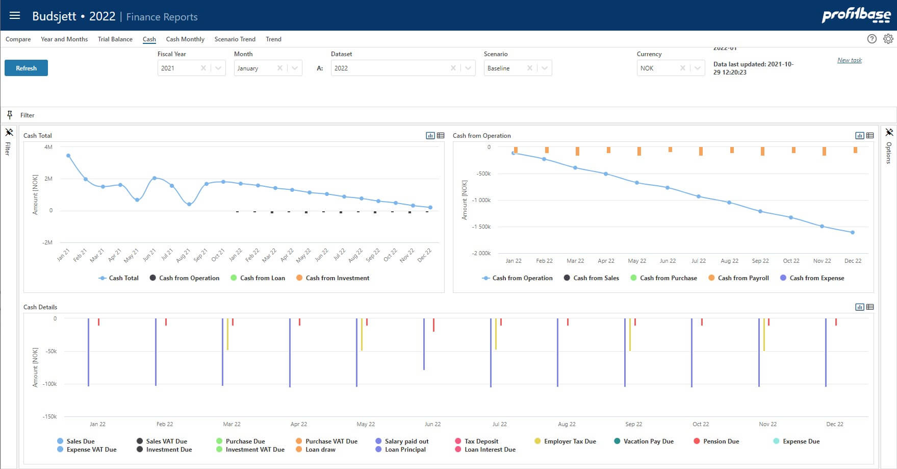Expand the Month dropdown arrow
This screenshot has width=897, height=469.
pyautogui.click(x=295, y=68)
